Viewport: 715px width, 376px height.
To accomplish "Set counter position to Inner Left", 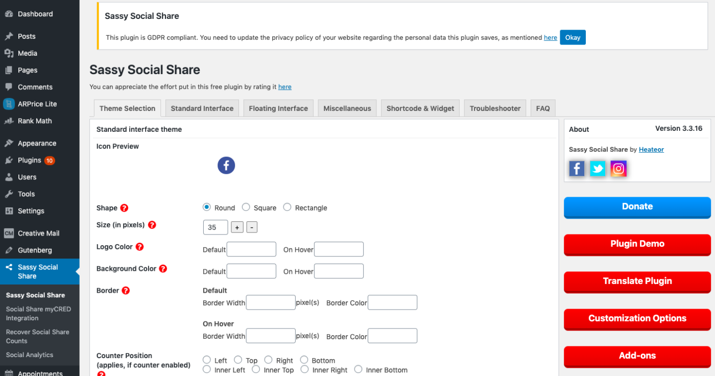I will 207,369.
